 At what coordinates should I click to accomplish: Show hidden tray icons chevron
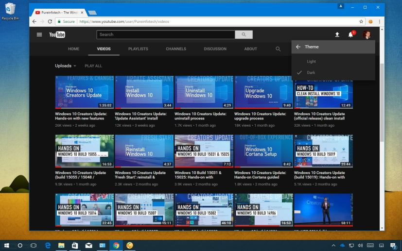point(333,245)
